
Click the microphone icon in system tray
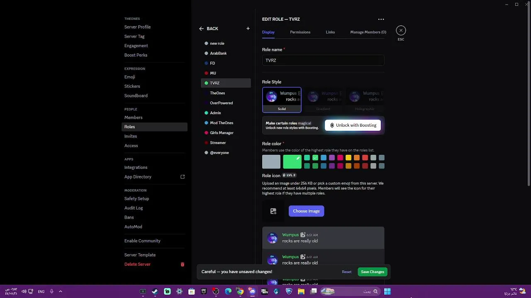coord(51,291)
